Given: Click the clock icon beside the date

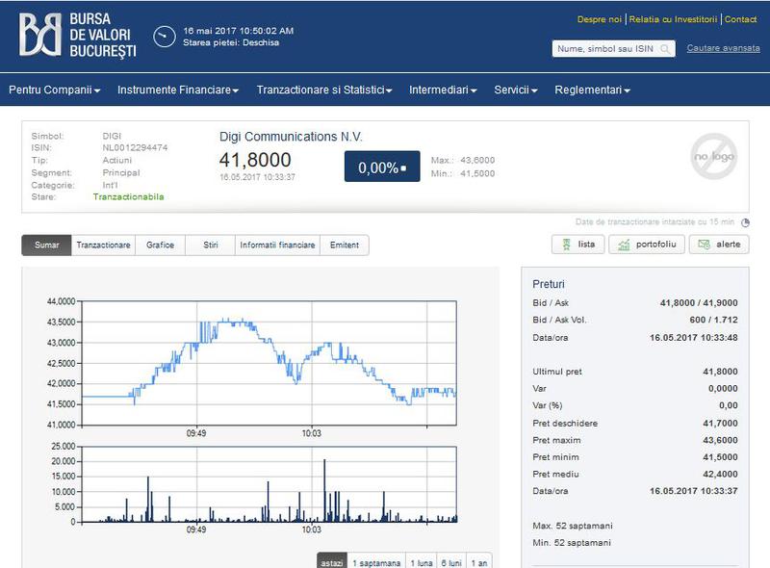Looking at the screenshot, I should pyautogui.click(x=166, y=36).
